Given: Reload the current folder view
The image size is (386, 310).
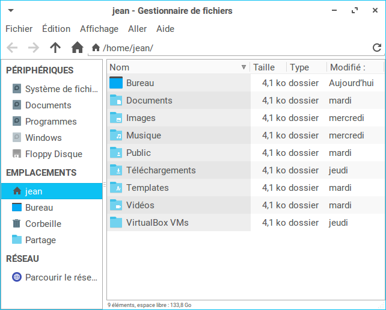Looking at the screenshot, I should point(377,48).
